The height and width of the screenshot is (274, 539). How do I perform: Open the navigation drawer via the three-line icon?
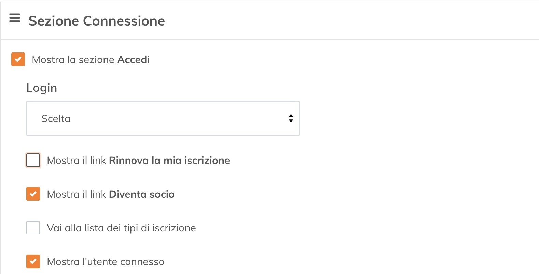(15, 18)
